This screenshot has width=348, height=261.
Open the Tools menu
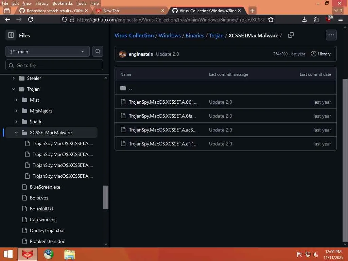[82, 3]
